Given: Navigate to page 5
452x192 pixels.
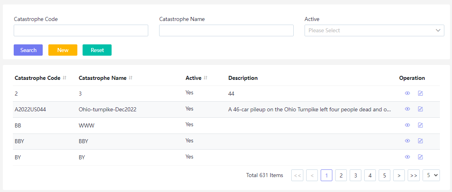Looking at the screenshot, I should [x=385, y=175].
